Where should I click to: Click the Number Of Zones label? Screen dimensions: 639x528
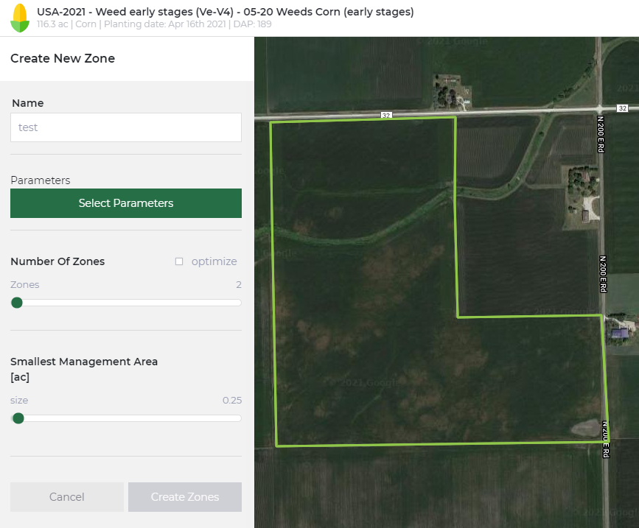point(57,261)
